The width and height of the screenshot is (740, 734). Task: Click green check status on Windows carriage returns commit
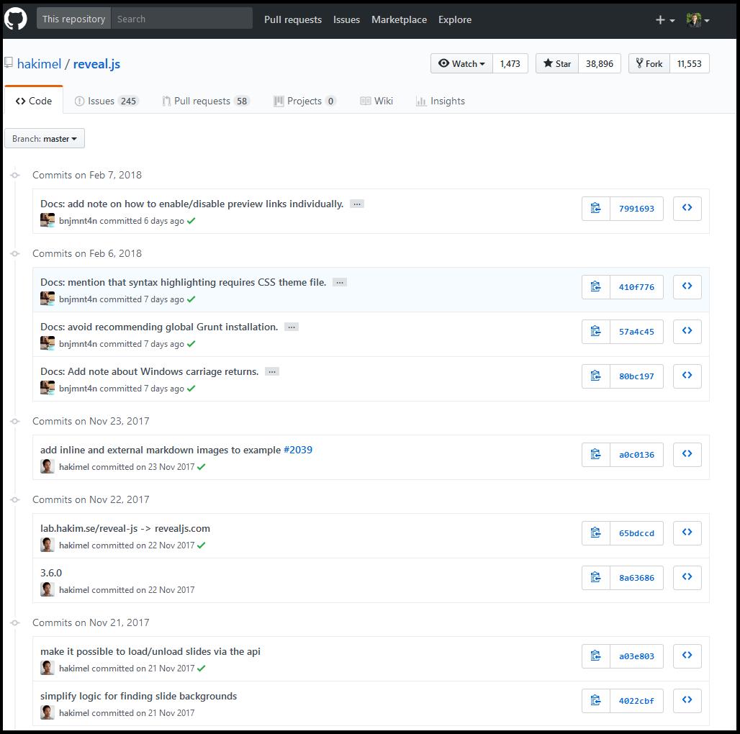(191, 389)
